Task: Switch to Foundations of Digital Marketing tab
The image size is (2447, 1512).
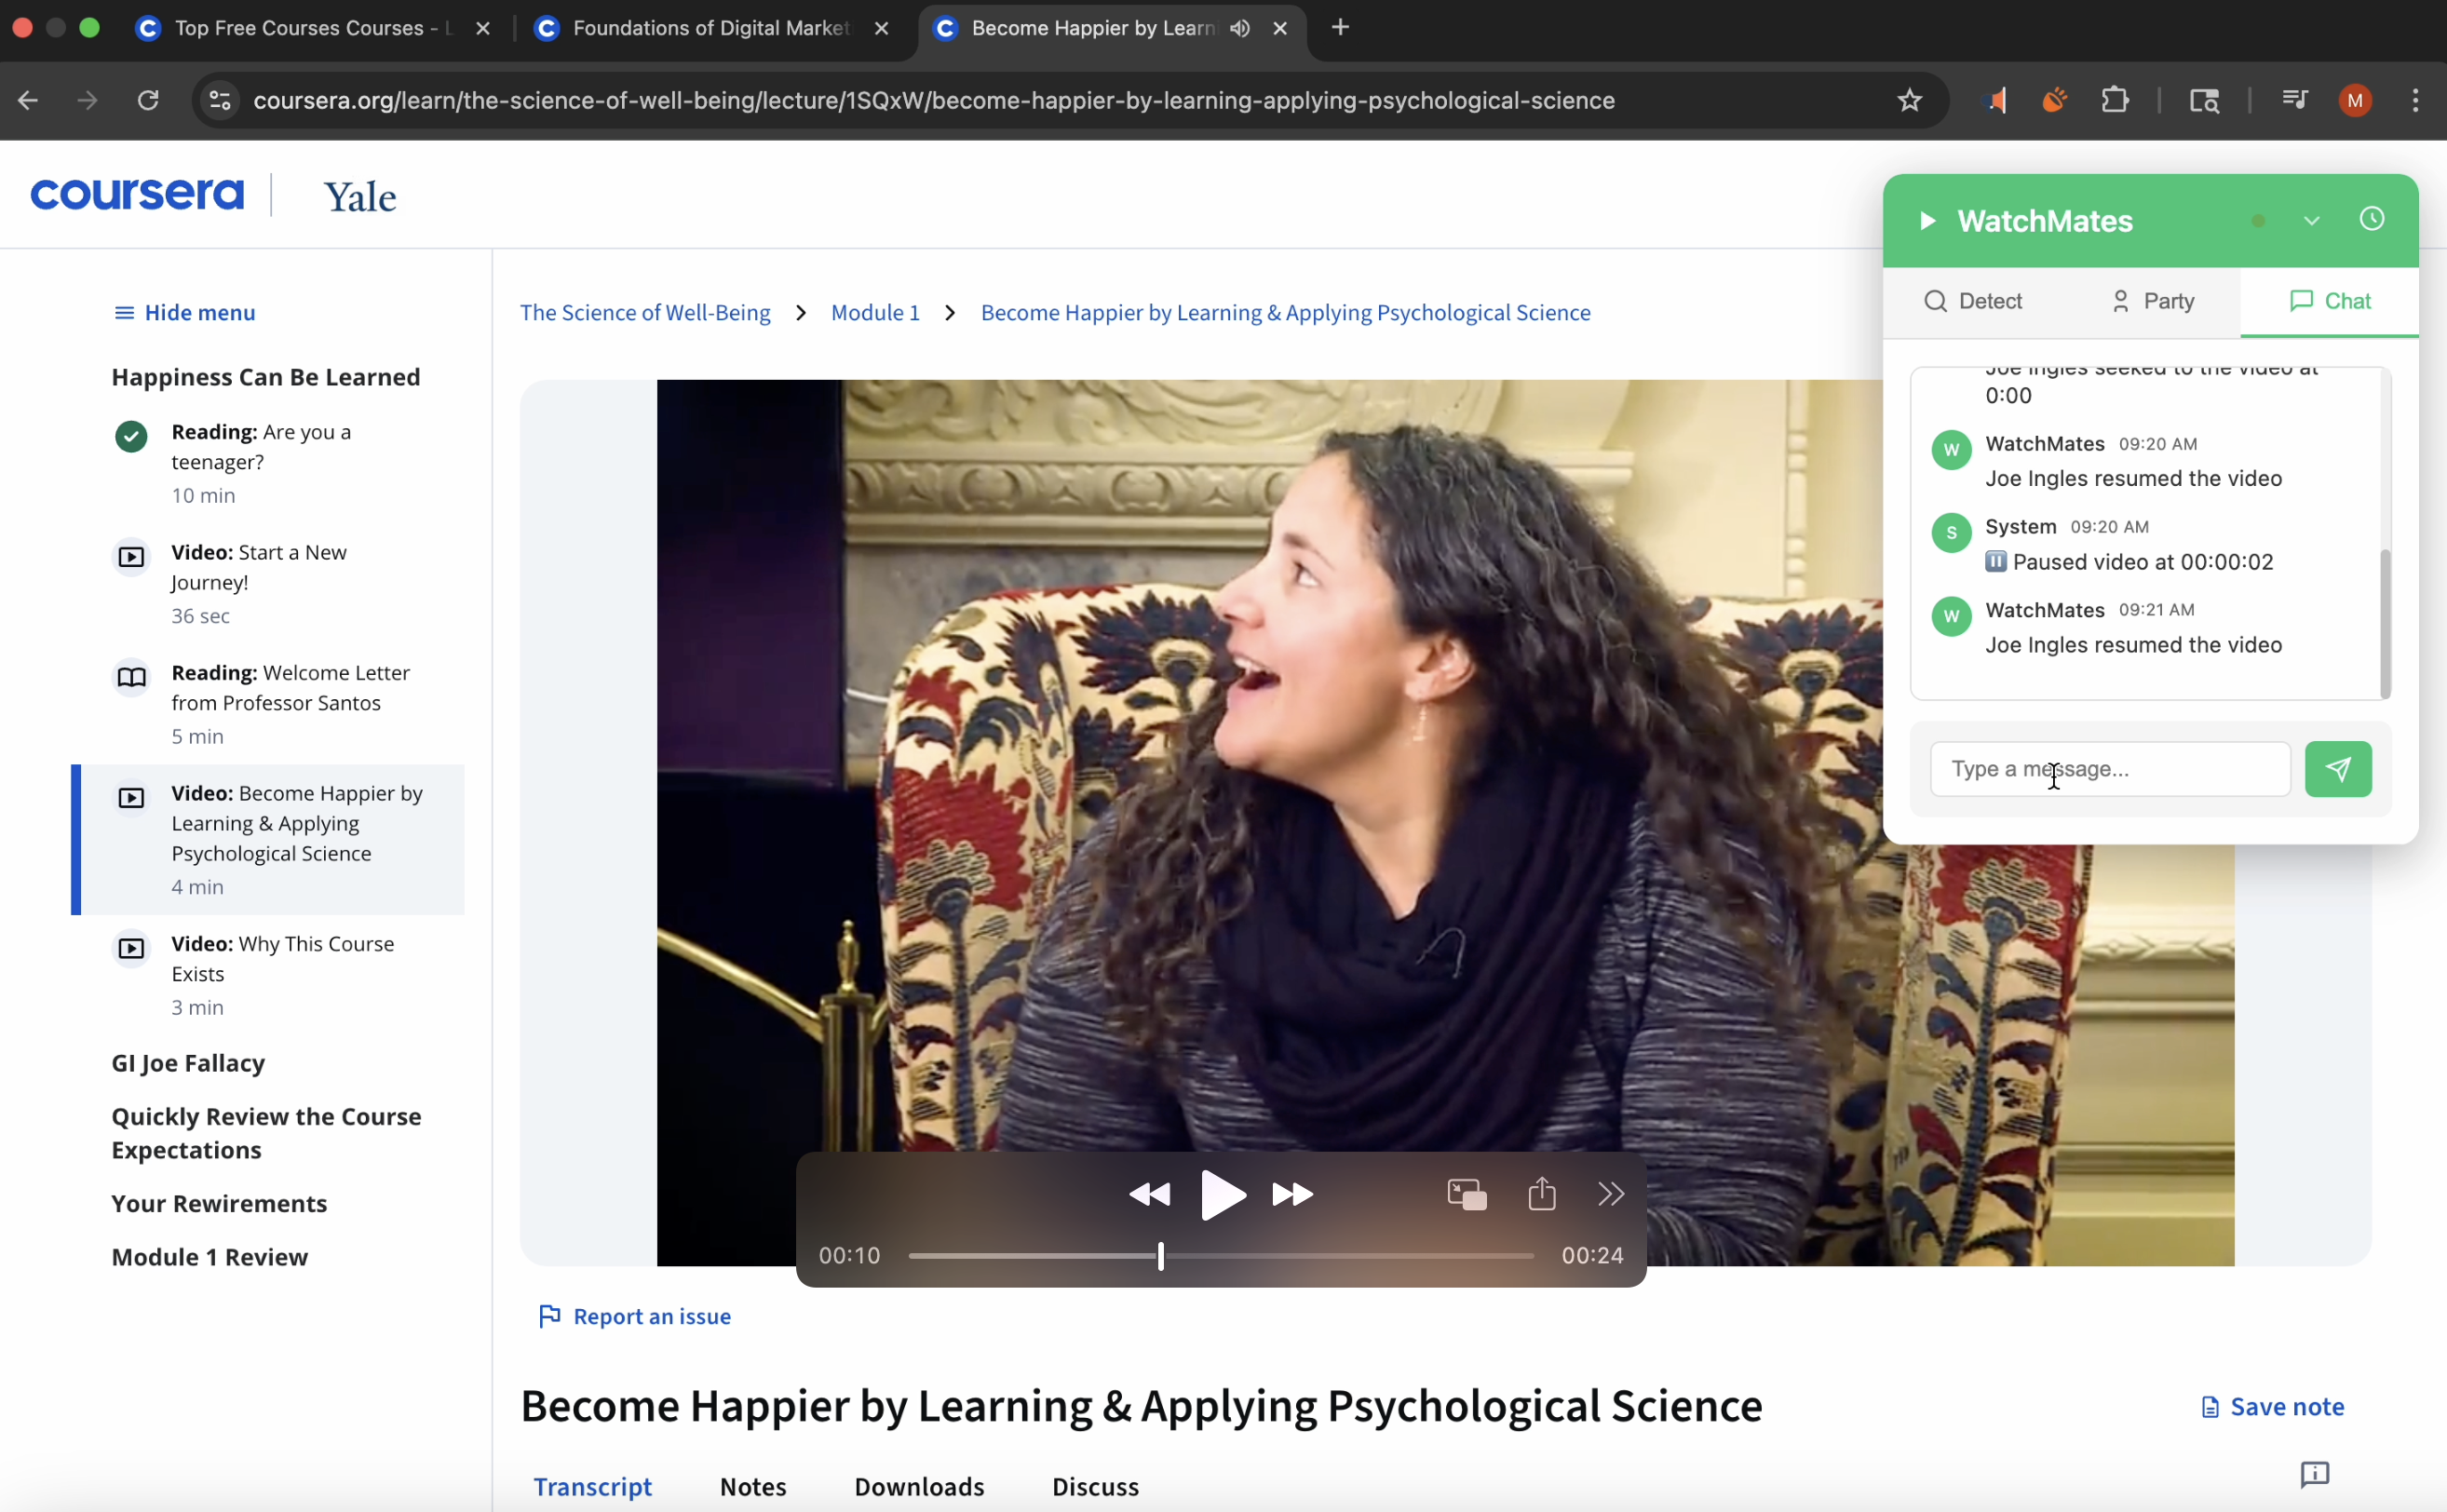Action: (712, 28)
